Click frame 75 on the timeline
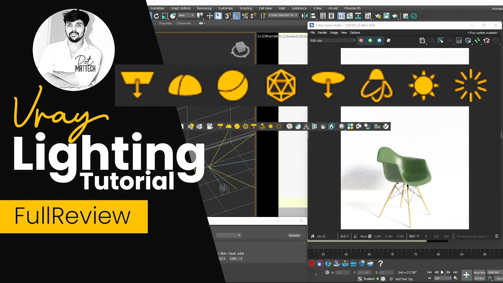This screenshot has width=503, height=283. [x=415, y=254]
